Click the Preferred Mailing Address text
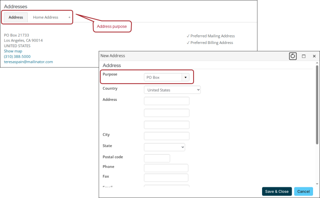The image size is (320, 198). (x=213, y=36)
